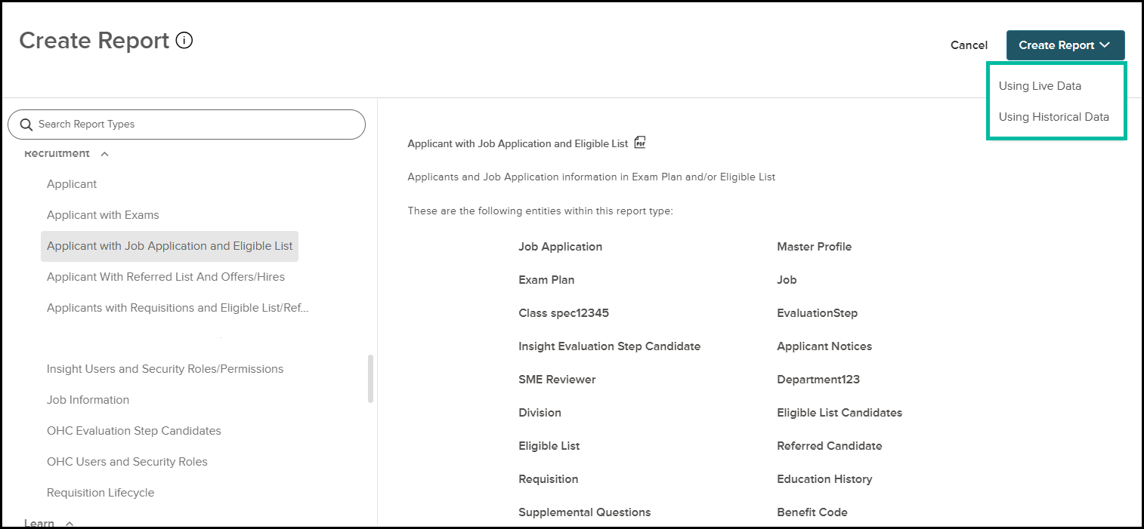Image resolution: width=1144 pixels, height=529 pixels.
Task: Select OHC Evaluation Step Candidates
Action: (x=134, y=431)
